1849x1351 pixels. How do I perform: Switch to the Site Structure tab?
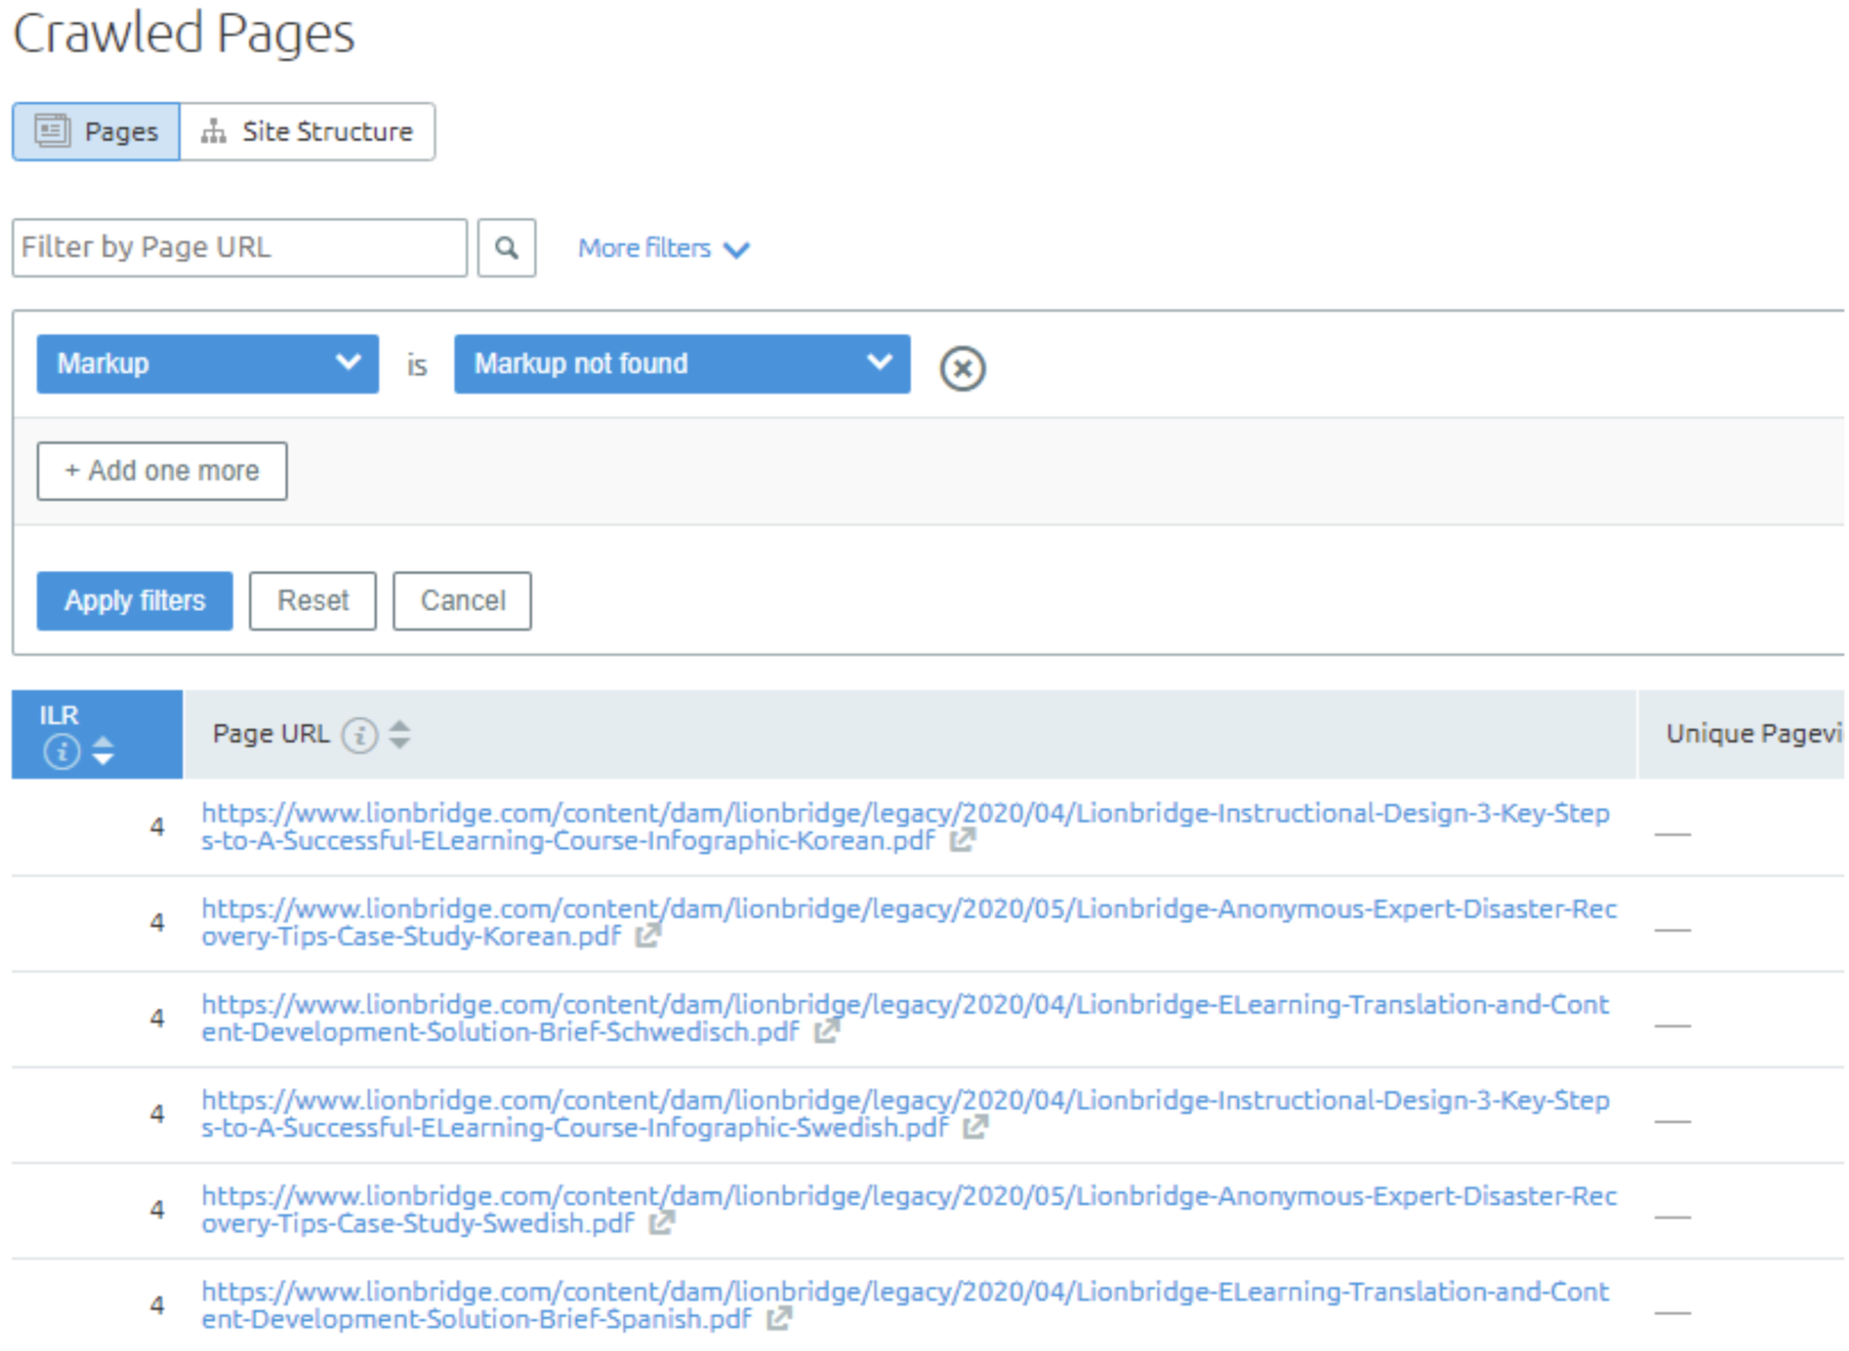point(308,132)
